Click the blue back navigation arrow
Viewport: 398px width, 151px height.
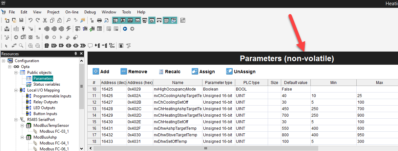coord(125,29)
